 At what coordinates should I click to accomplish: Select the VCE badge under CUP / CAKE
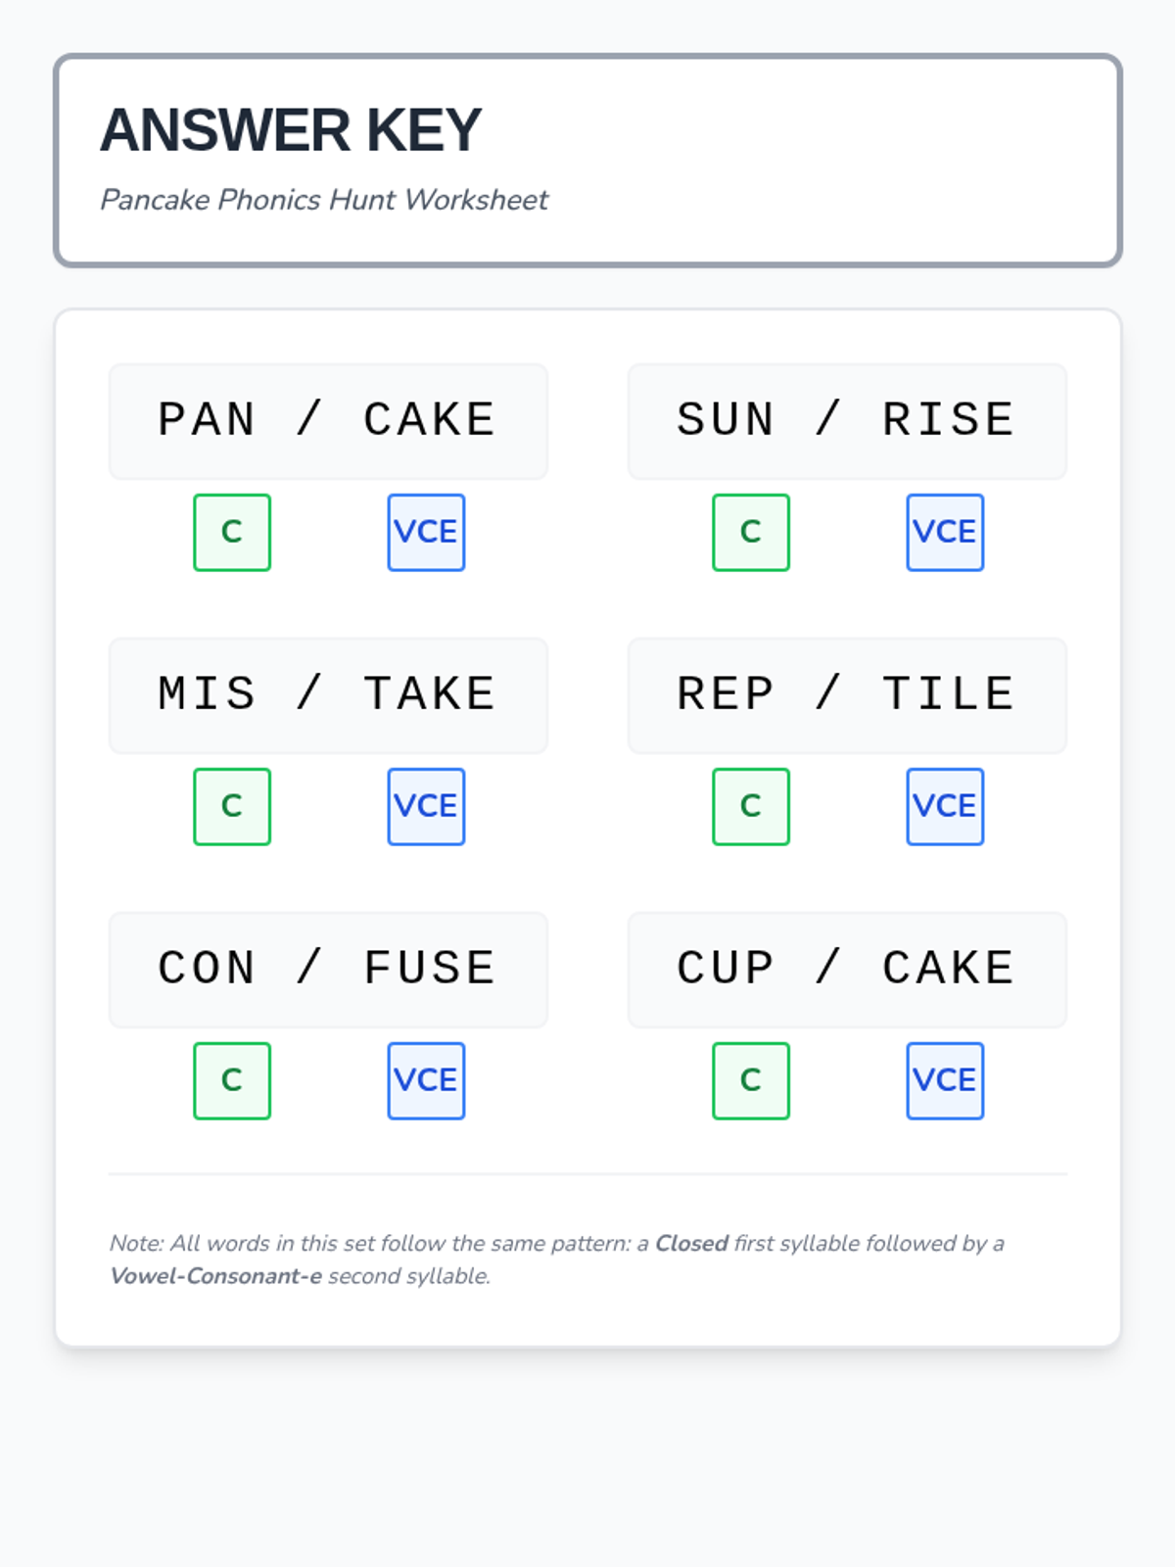[x=945, y=1081]
